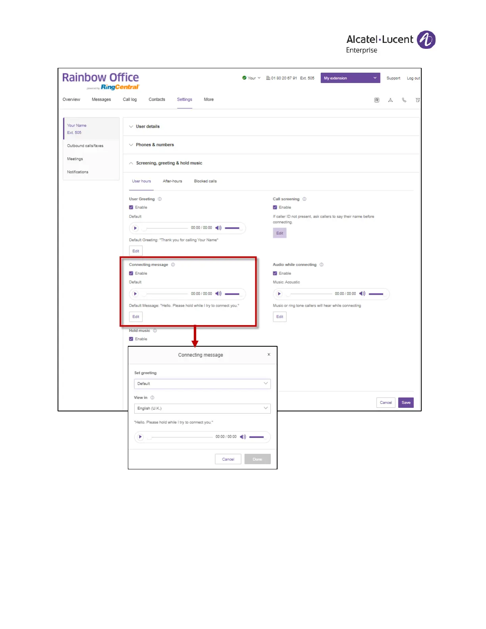Open the conference icon in header
This screenshot has width=486, height=629.
click(390, 100)
